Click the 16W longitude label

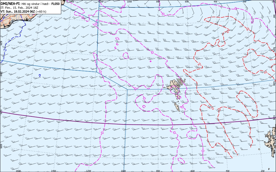tap(18, 171)
